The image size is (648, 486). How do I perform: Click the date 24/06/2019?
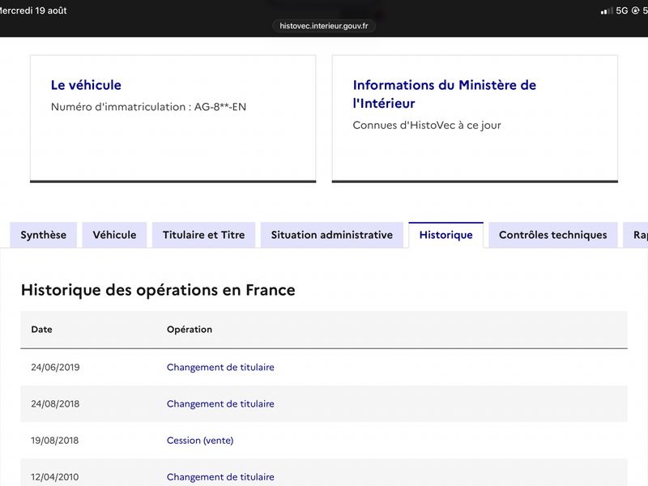pos(55,368)
